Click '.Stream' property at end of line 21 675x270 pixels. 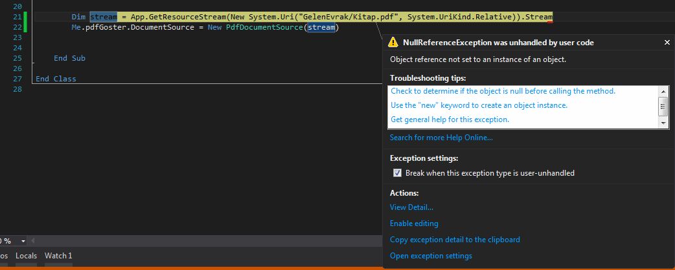pos(537,17)
